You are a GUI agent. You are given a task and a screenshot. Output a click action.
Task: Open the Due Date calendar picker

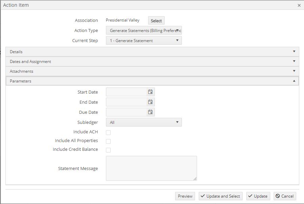click(x=150, y=112)
